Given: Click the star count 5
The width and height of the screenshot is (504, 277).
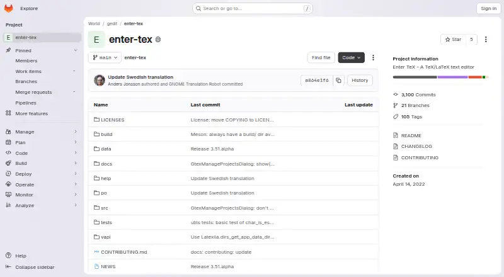Looking at the screenshot, I should pos(471,39).
